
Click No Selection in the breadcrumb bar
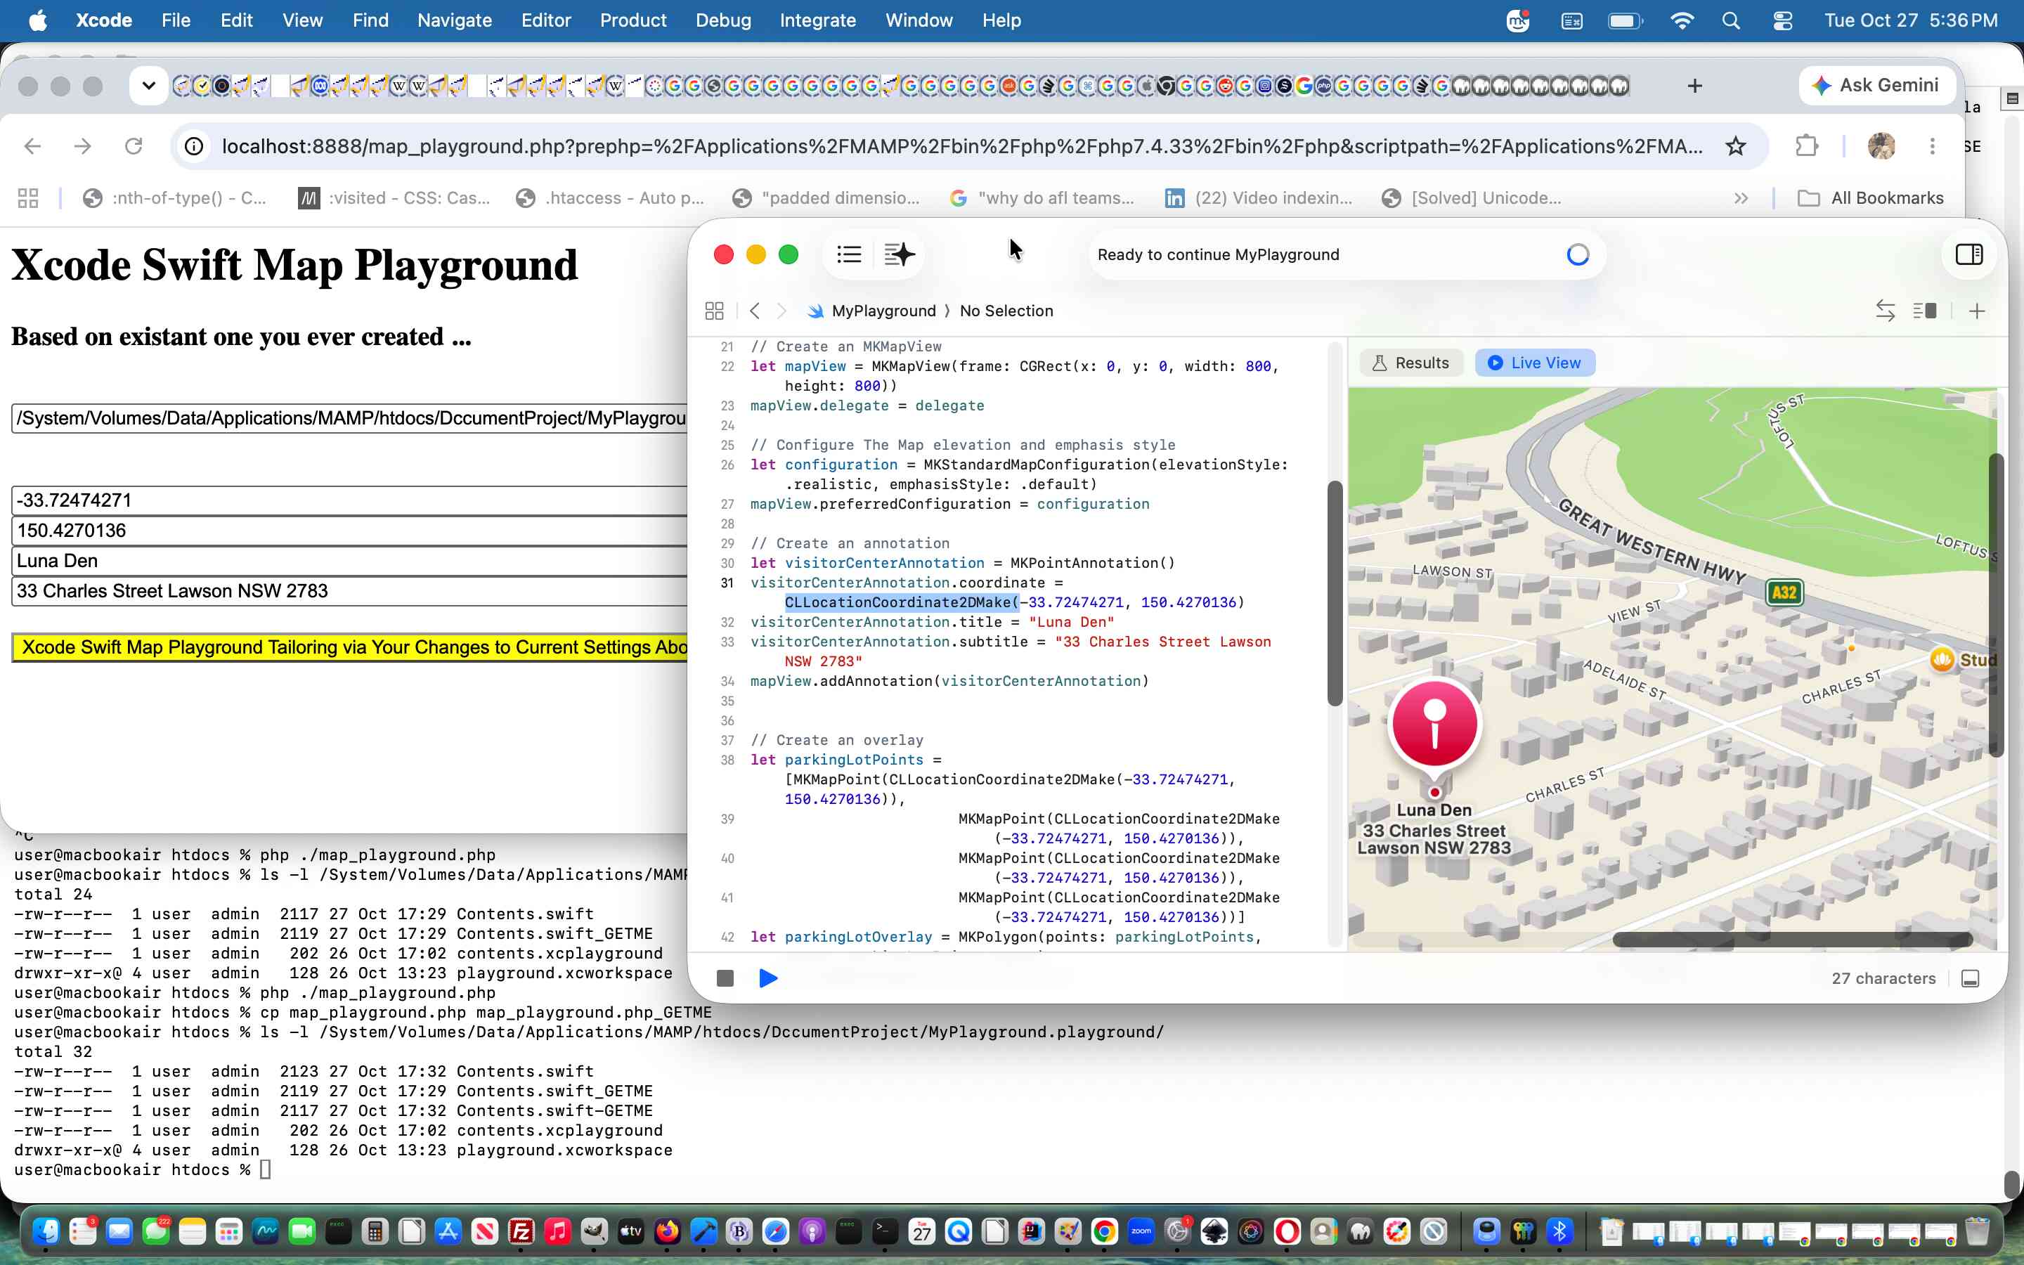pos(1006,311)
